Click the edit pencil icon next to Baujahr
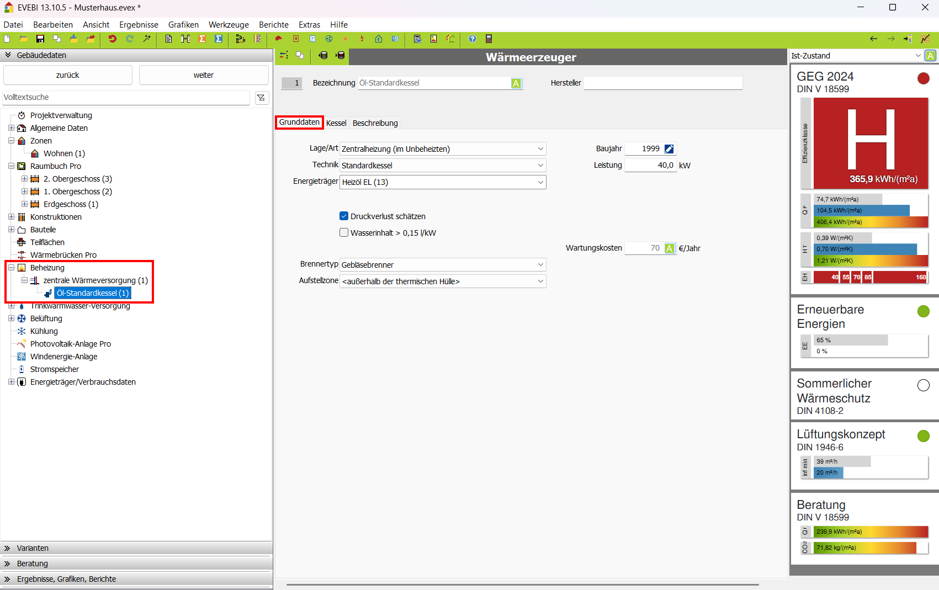The height and width of the screenshot is (590, 939). click(x=669, y=149)
